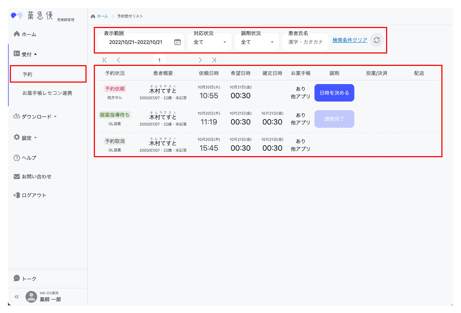Open the 対応状況 dropdown

pos(210,42)
